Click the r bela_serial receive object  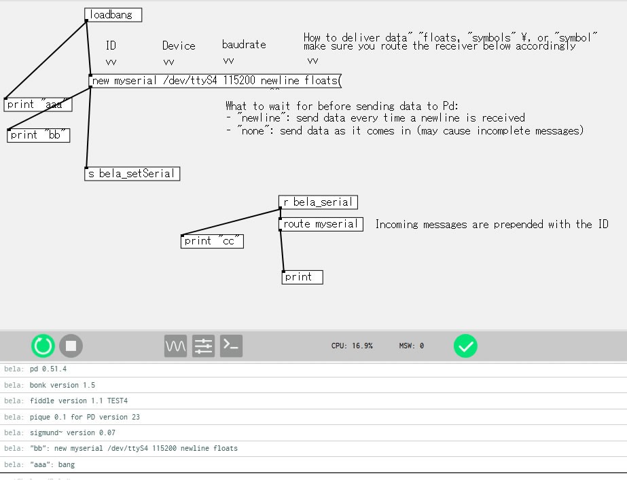pos(318,202)
